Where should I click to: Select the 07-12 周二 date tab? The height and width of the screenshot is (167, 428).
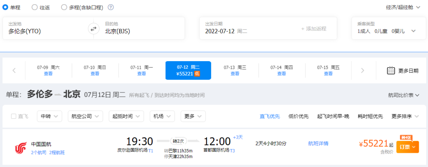(188, 70)
